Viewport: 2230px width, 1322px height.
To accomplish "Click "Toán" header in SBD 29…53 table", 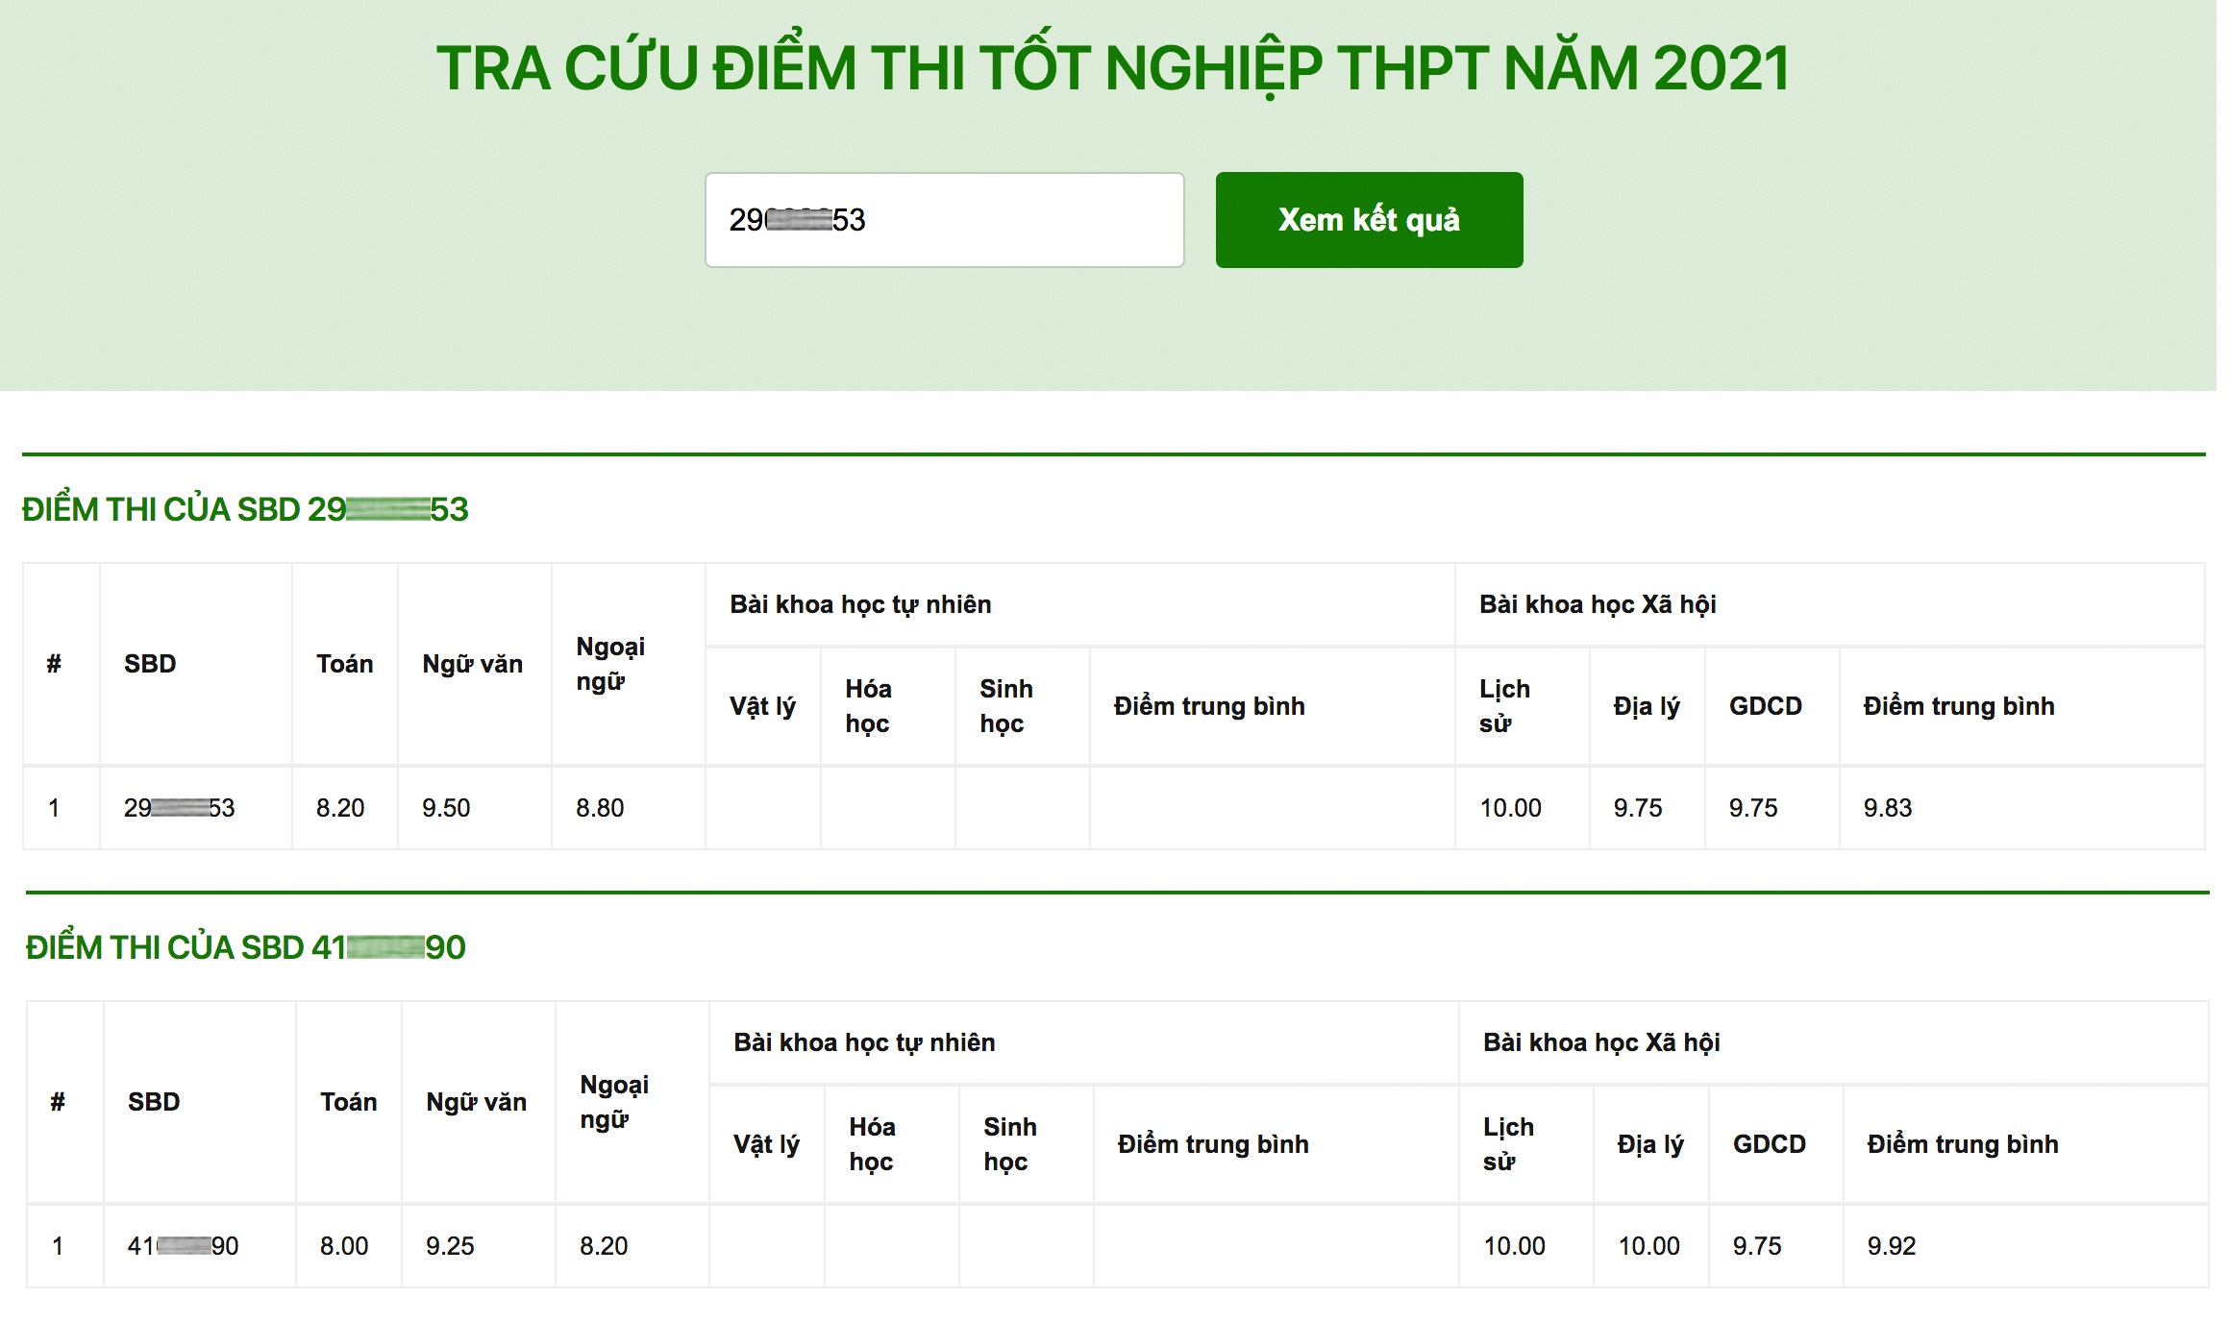I will [x=344, y=664].
